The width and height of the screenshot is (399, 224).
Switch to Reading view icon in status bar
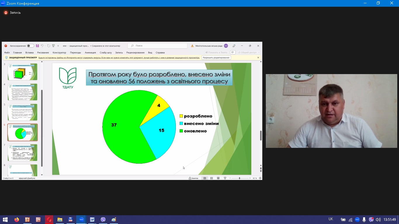click(218, 178)
